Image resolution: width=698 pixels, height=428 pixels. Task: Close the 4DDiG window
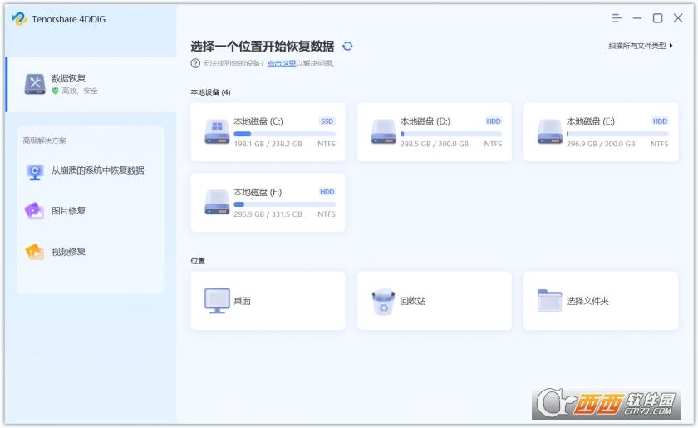pyautogui.click(x=678, y=18)
